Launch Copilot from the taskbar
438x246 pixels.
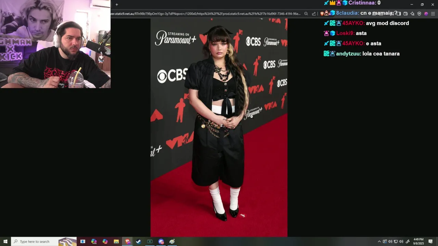[105, 242]
